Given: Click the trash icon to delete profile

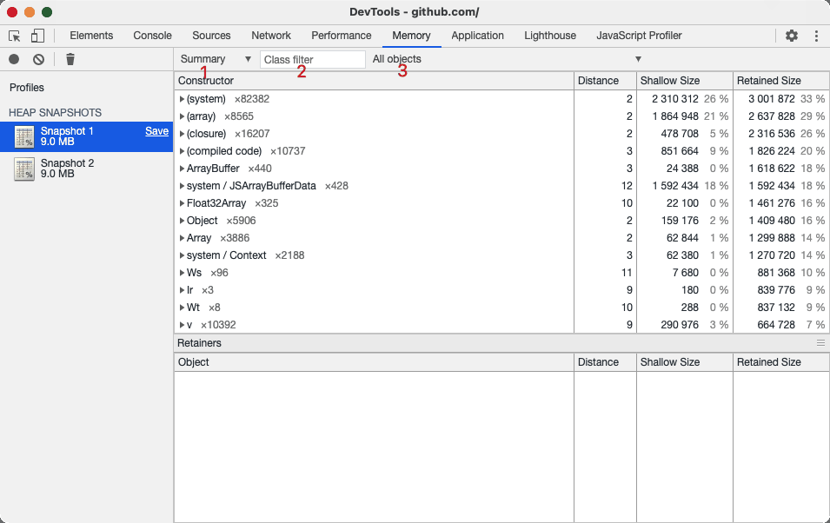Looking at the screenshot, I should coord(70,59).
